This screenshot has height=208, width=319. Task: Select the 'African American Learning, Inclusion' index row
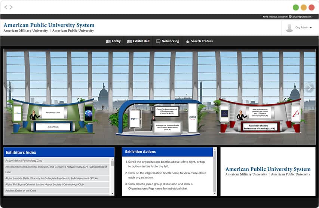click(57, 169)
